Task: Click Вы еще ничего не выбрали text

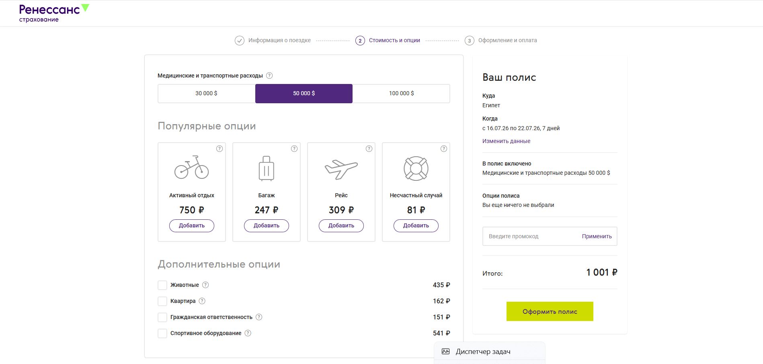Action: point(518,205)
